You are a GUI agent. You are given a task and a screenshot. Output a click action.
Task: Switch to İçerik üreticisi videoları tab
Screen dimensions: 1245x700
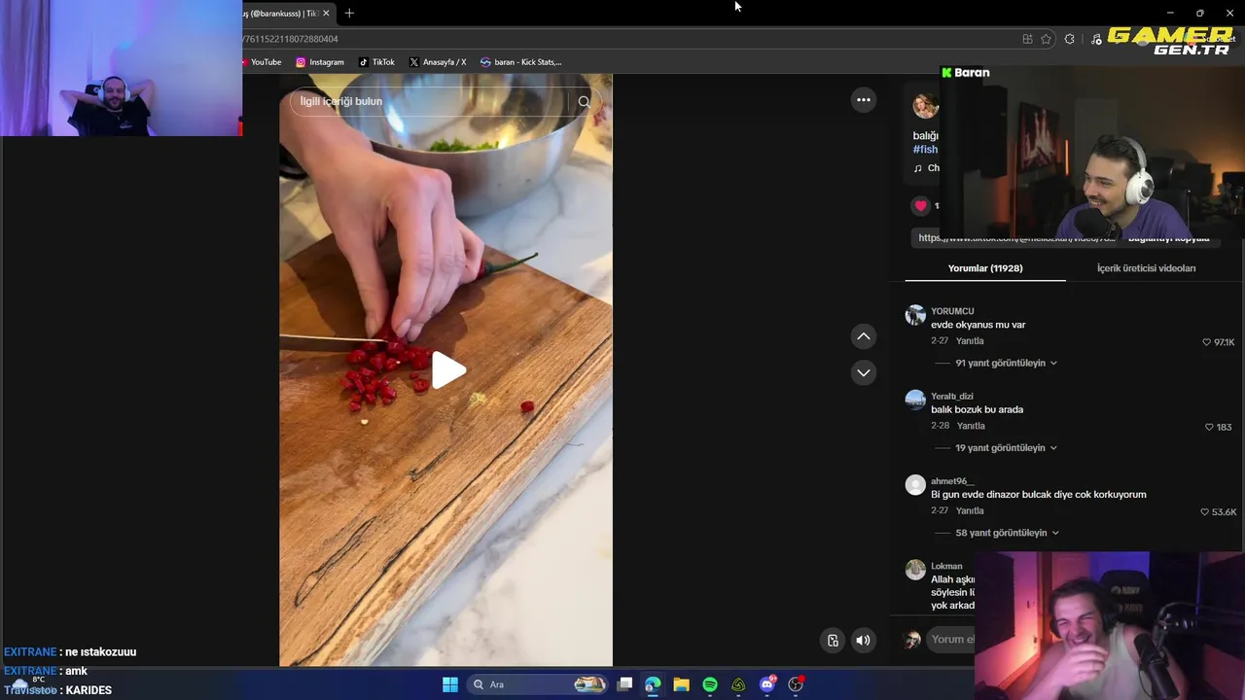pyautogui.click(x=1146, y=268)
